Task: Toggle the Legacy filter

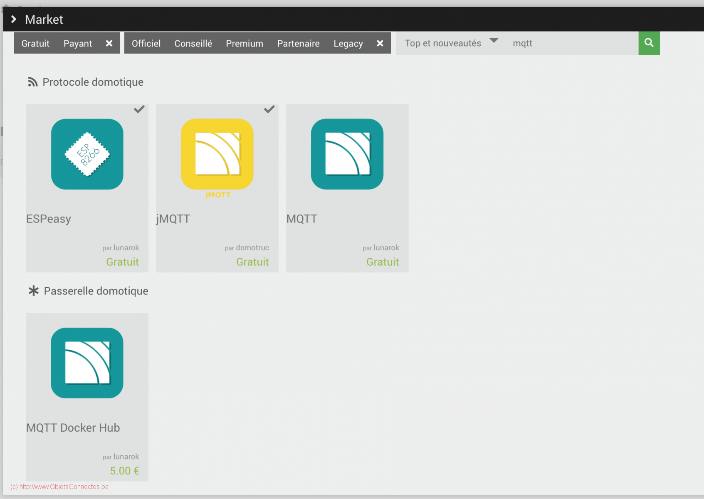Action: 348,43
